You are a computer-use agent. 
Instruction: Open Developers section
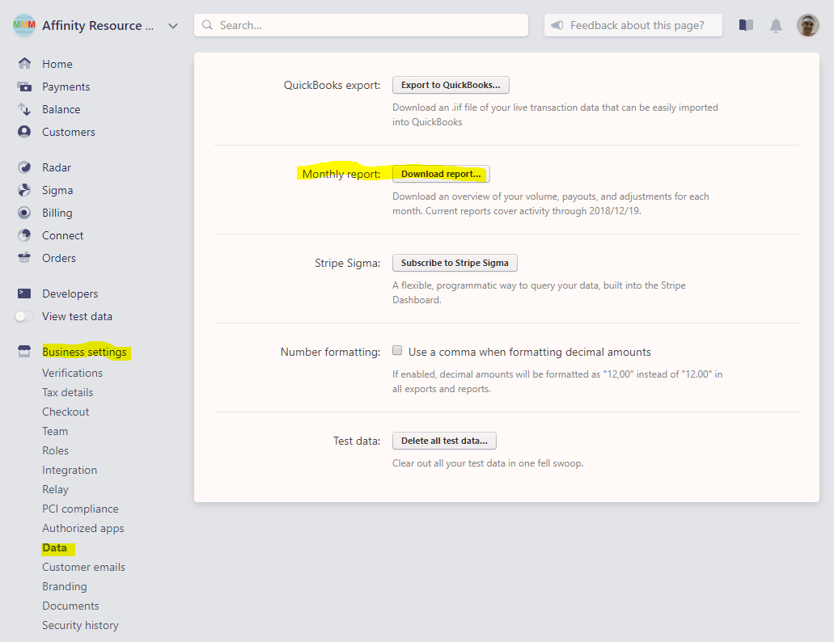tap(70, 294)
